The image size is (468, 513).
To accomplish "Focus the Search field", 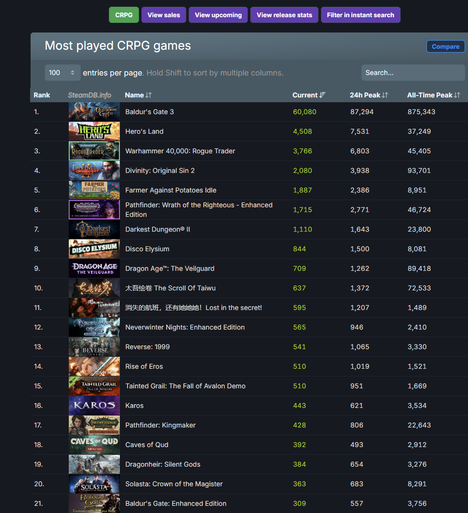I will pyautogui.click(x=413, y=73).
